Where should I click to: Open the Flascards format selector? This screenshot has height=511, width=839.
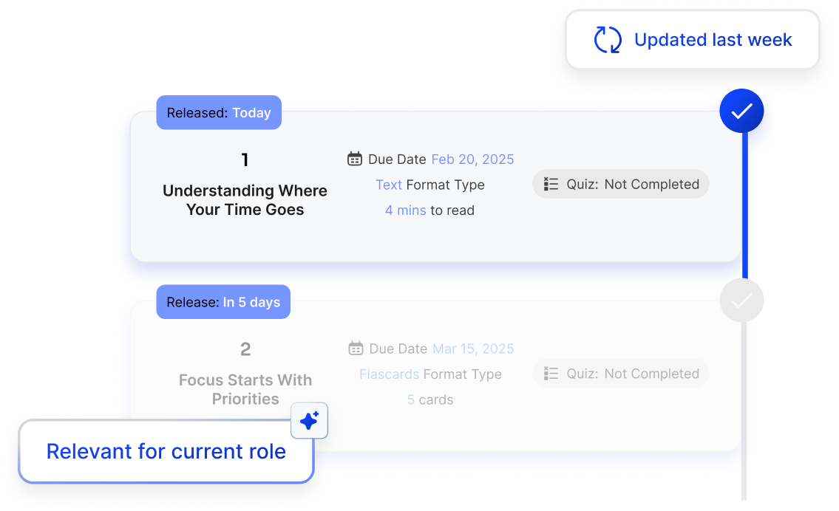390,374
